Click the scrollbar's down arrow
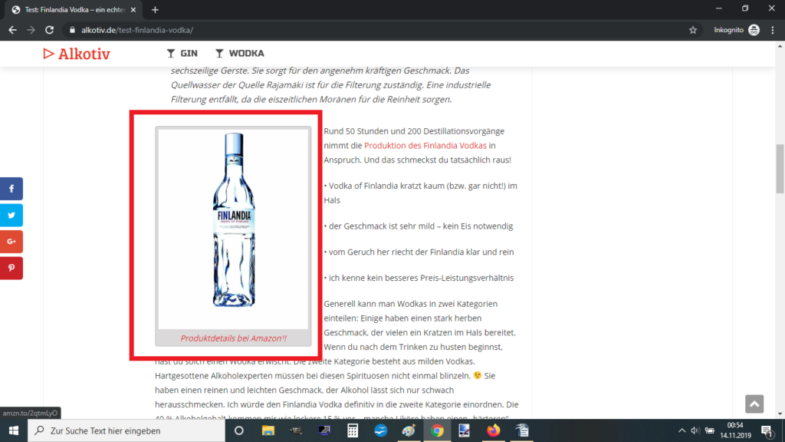 [780, 414]
